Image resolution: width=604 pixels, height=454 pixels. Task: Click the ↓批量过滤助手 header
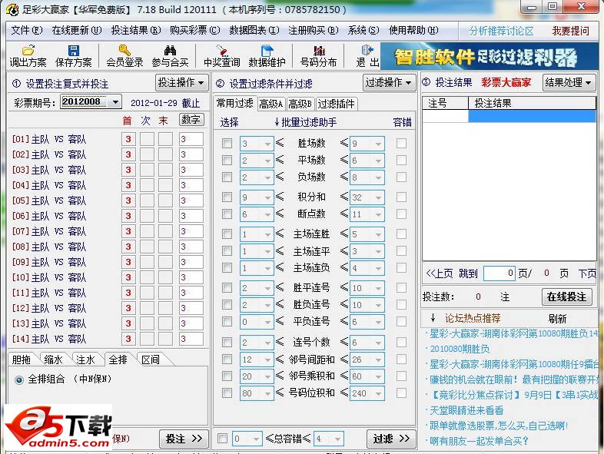point(305,122)
